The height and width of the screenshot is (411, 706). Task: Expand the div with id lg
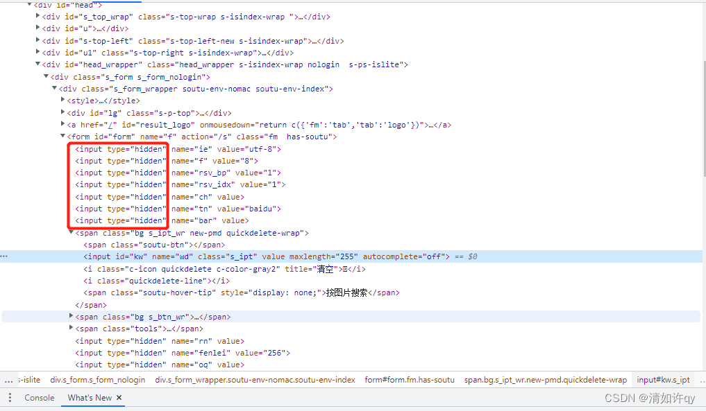point(62,112)
